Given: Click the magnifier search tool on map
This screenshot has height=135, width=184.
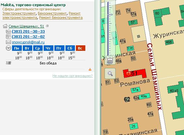Looking at the screenshot, I should pyautogui.click(x=110, y=73).
